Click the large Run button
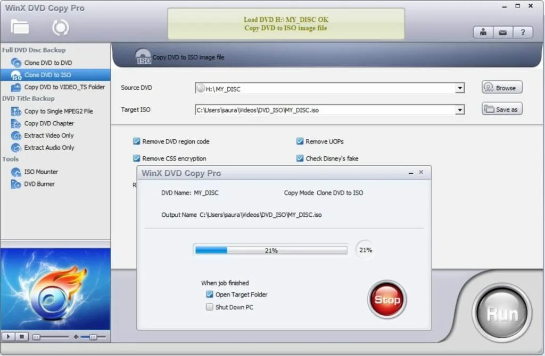This screenshot has height=356, width=545. [x=502, y=313]
